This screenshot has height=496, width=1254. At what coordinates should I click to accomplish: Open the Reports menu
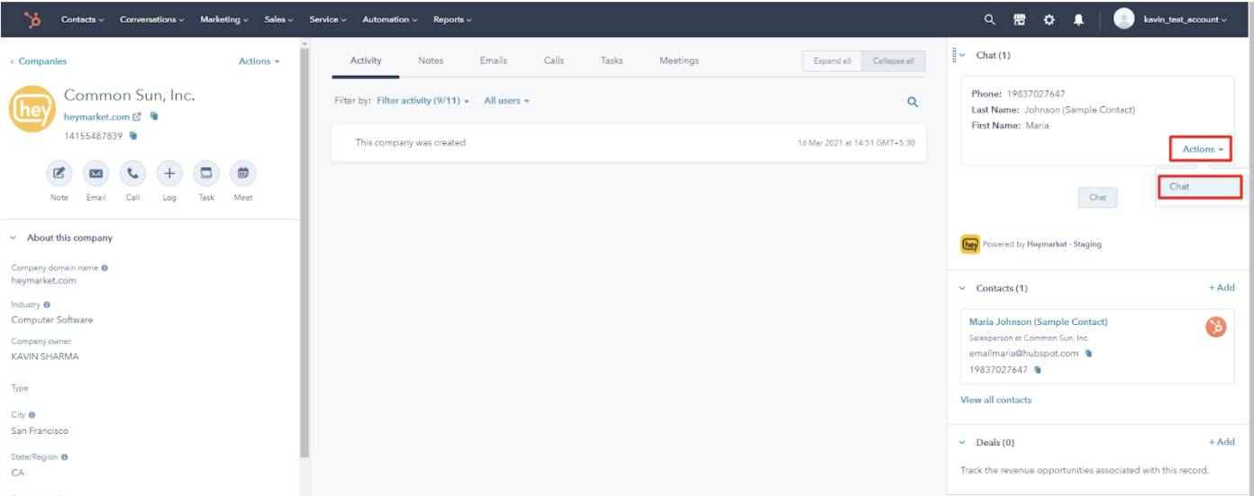[452, 19]
